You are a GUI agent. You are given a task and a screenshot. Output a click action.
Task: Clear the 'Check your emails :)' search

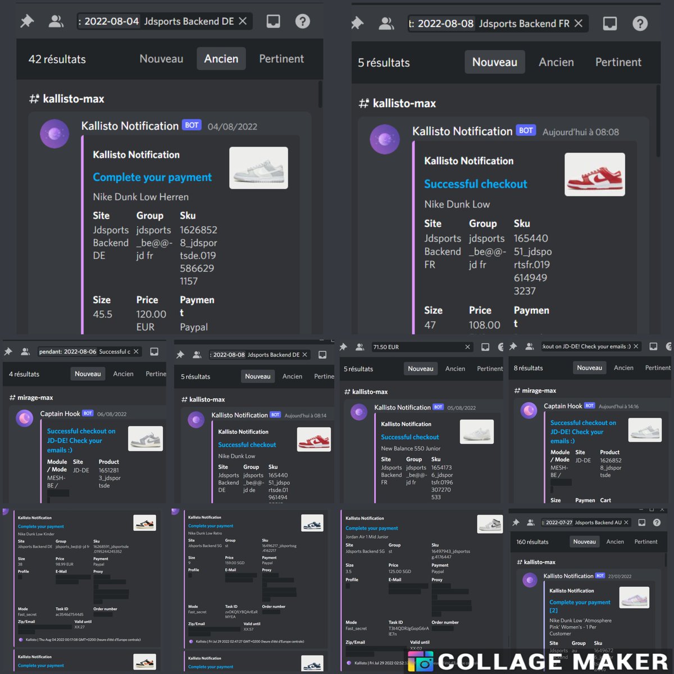(636, 347)
